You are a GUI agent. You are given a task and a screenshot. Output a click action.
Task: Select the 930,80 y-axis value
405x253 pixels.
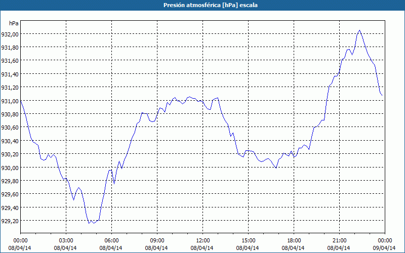click(10, 114)
